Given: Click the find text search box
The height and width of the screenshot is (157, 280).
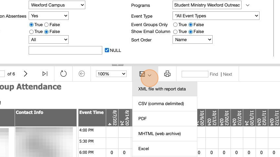Looking at the screenshot, I should tap(195, 74).
